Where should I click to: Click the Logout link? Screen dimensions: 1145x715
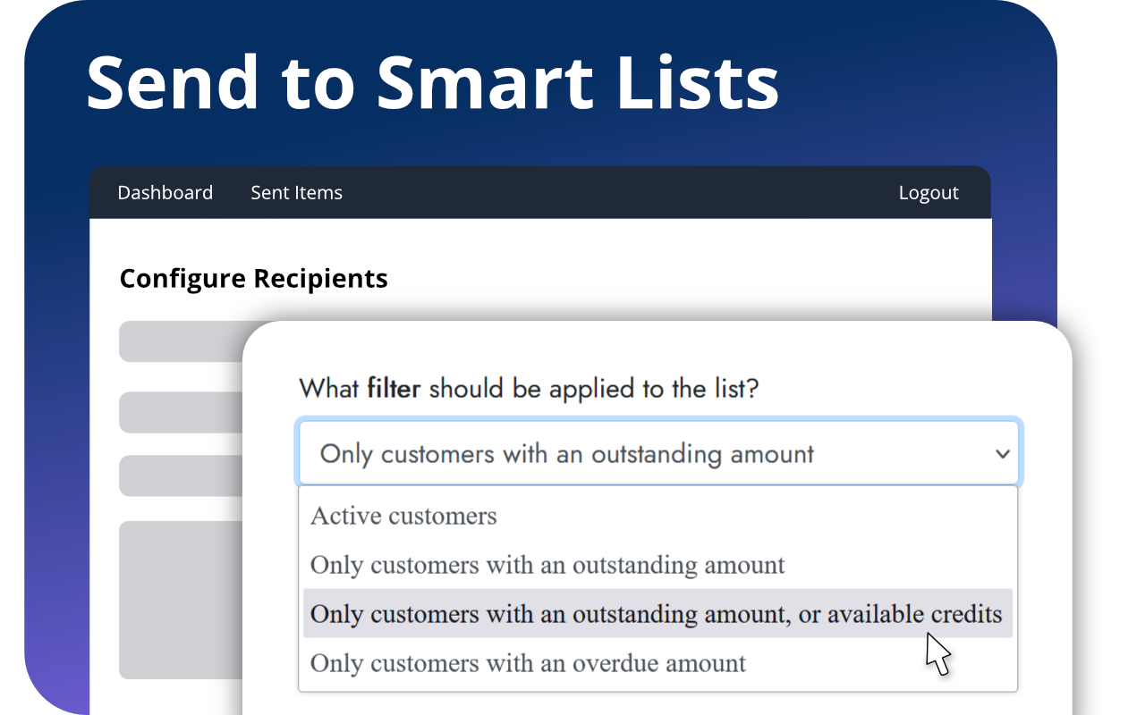[929, 193]
